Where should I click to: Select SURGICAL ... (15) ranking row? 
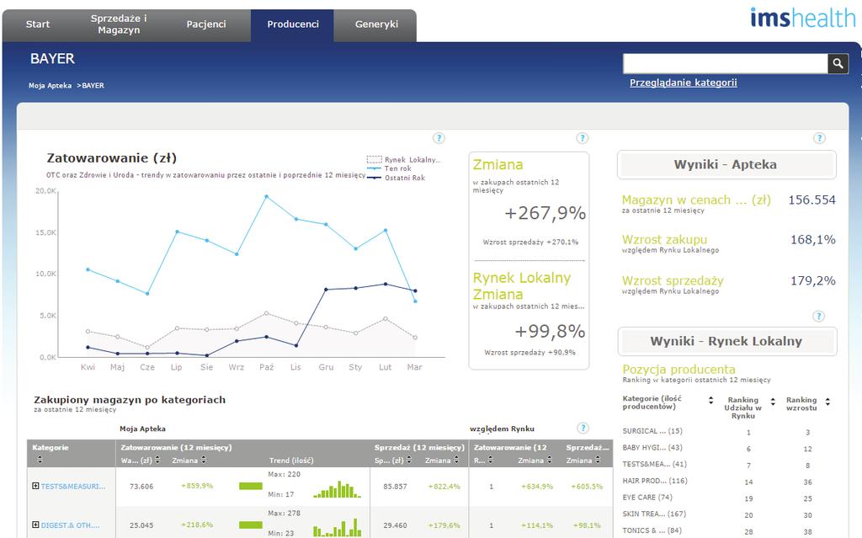click(x=726, y=431)
